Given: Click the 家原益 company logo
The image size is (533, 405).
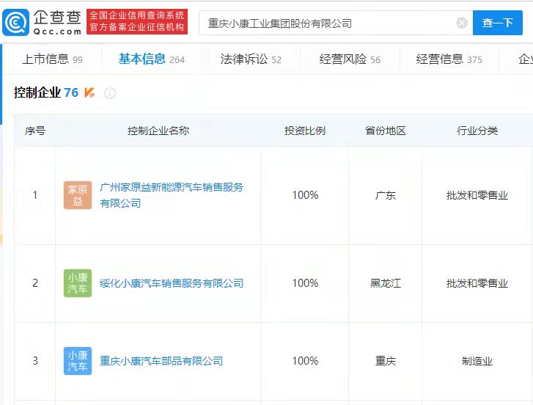Looking at the screenshot, I should click(x=78, y=195).
